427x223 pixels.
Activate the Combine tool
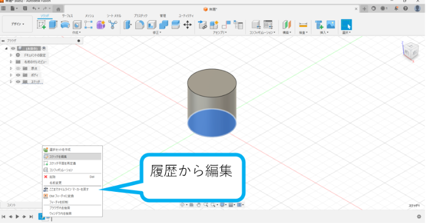pyautogui.click(x=163, y=25)
